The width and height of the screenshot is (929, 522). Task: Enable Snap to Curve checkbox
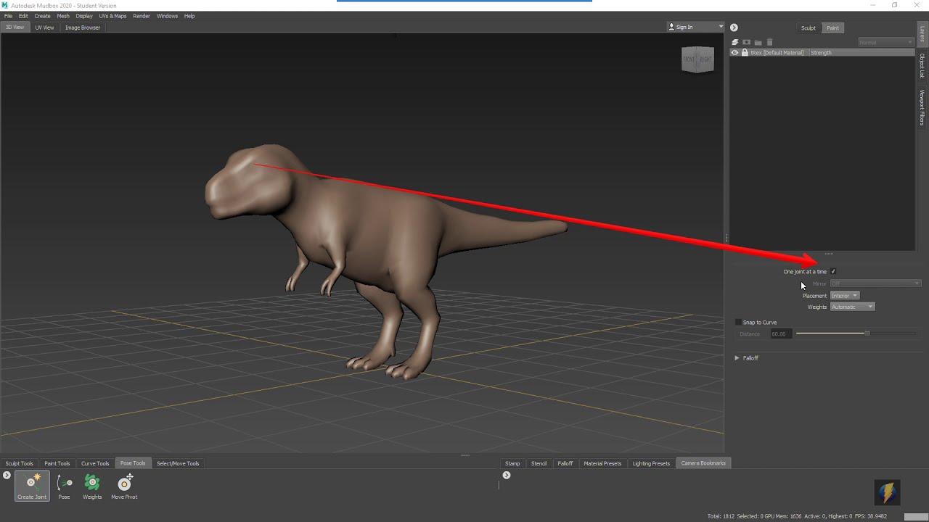[739, 323]
